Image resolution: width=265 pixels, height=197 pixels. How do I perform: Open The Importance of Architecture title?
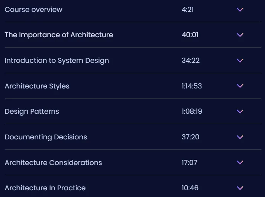[59, 35]
